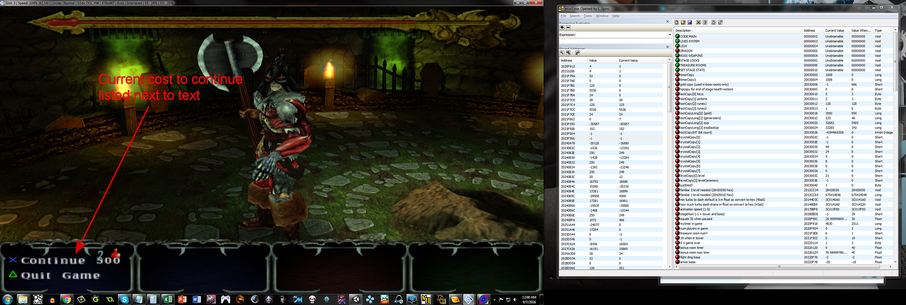This screenshot has height=305, width=906.
Task: Open Calculator from the taskbar
Action: [153, 299]
